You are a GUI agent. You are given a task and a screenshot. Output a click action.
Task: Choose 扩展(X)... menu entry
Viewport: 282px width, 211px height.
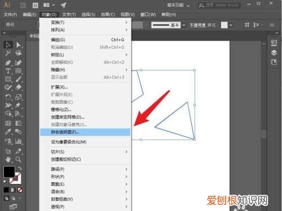tap(85, 87)
